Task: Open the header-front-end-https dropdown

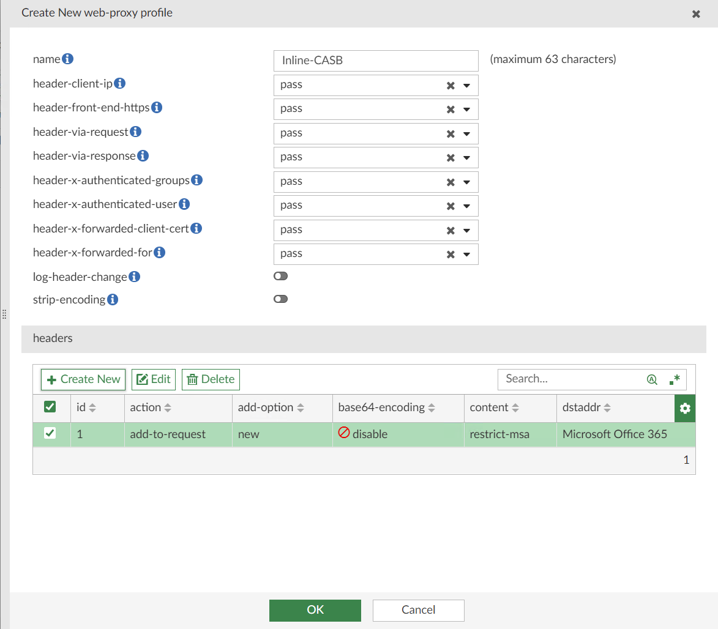Action: point(465,109)
